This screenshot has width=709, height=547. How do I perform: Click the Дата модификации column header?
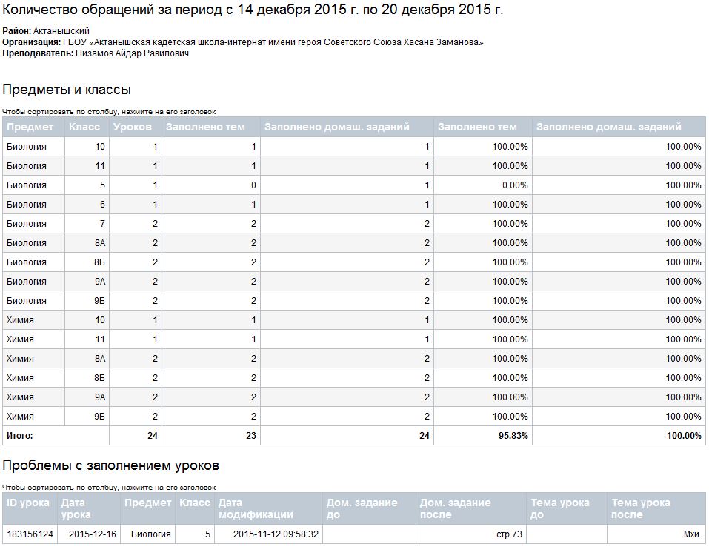(256, 508)
